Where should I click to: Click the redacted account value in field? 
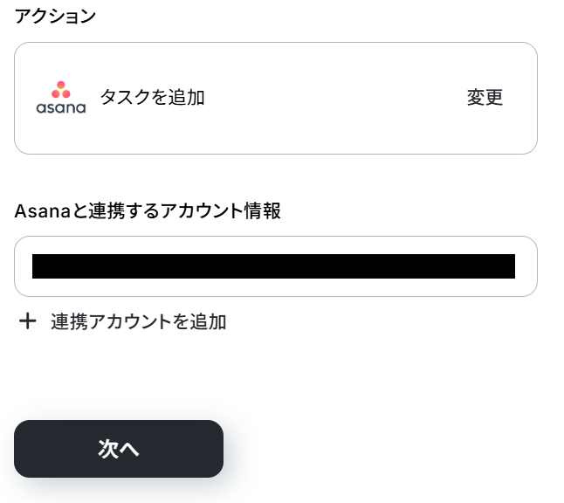tap(273, 266)
